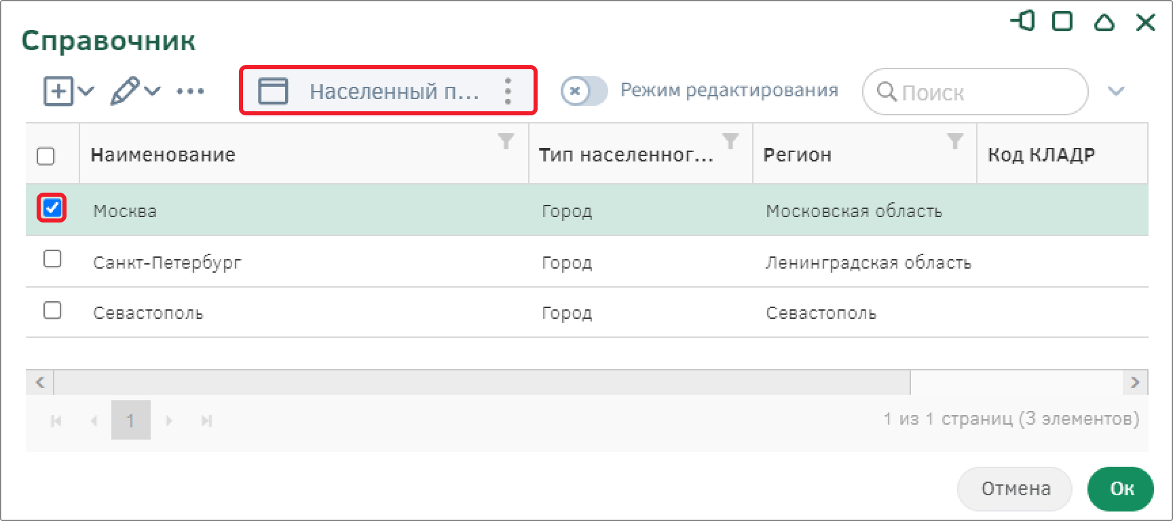
Task: Tick the select-all header checkbox
Action: pyautogui.click(x=45, y=156)
